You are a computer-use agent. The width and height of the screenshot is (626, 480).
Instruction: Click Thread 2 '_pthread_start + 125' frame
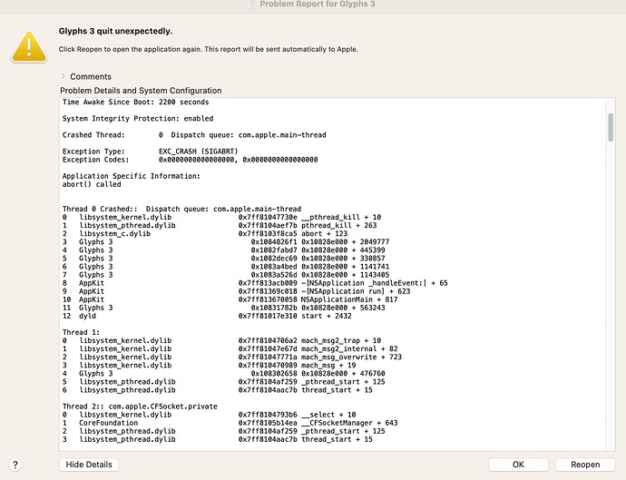(223, 431)
